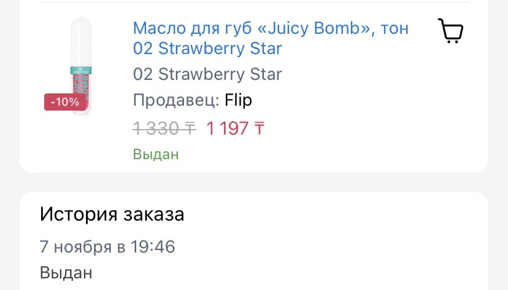Tap the Продавец label
This screenshot has height=290, width=508.
click(175, 100)
